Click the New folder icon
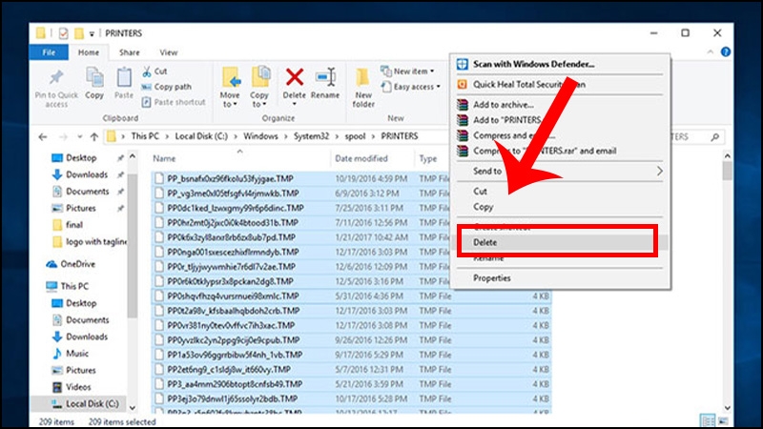 tap(362, 80)
